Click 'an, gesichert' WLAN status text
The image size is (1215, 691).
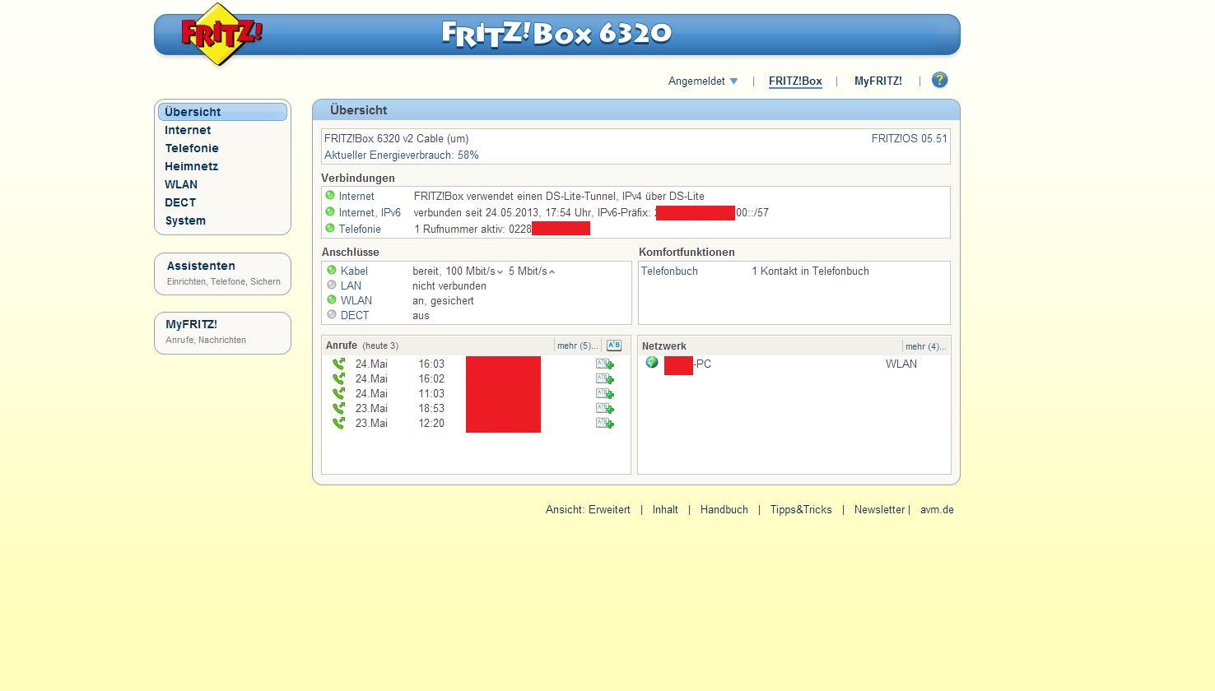pyautogui.click(x=443, y=300)
